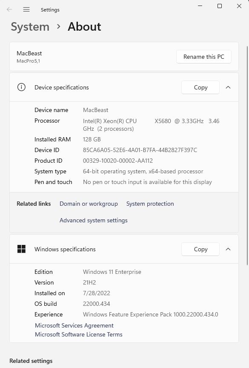Click the Pen and touch label

tap(53, 182)
